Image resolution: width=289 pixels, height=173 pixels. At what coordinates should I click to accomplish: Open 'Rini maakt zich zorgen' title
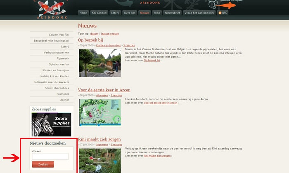pos(99,139)
